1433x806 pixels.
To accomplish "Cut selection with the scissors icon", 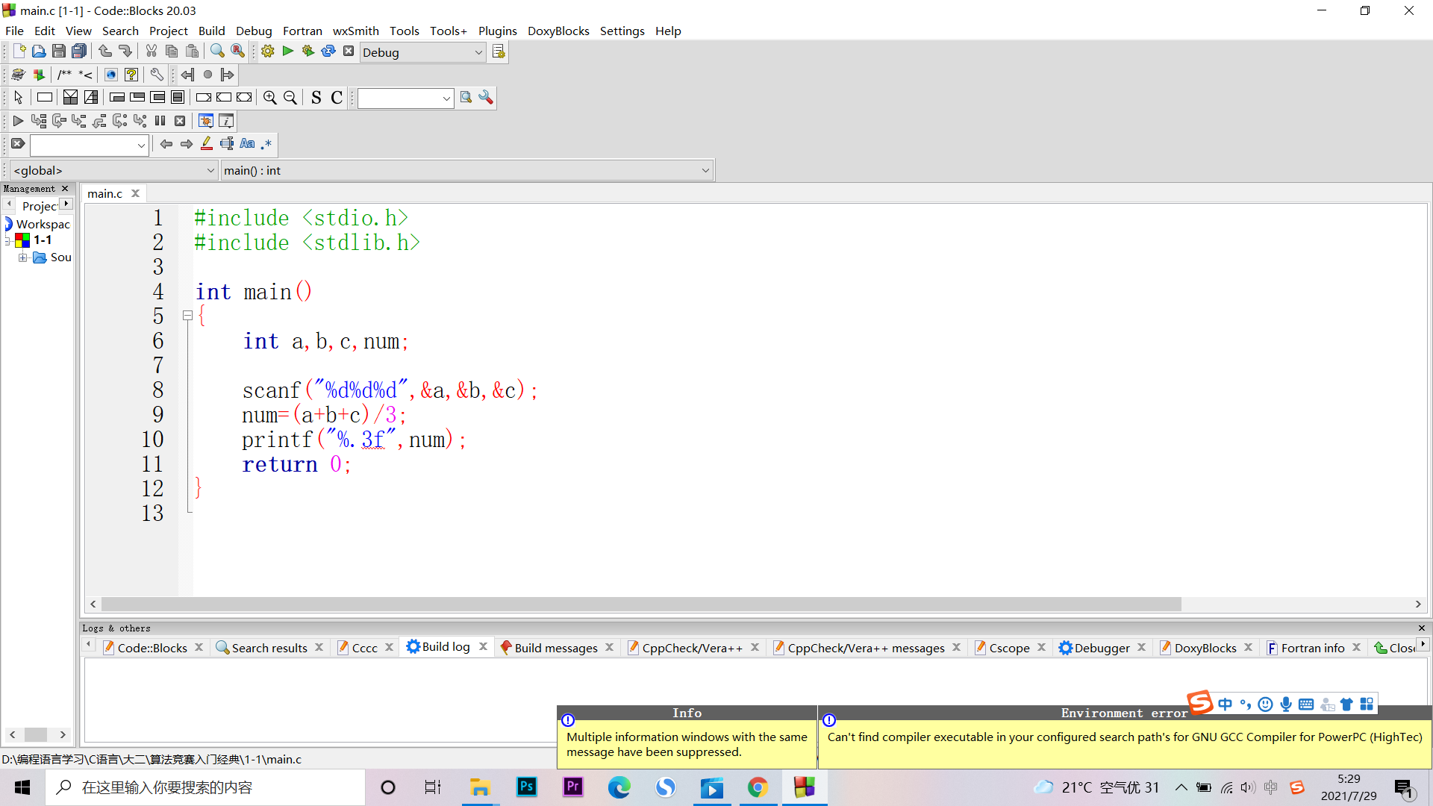I will pos(152,51).
